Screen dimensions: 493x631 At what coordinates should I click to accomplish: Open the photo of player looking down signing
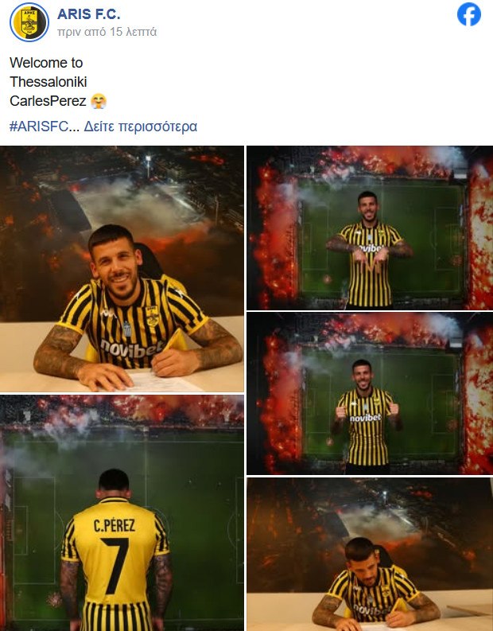coord(370,555)
